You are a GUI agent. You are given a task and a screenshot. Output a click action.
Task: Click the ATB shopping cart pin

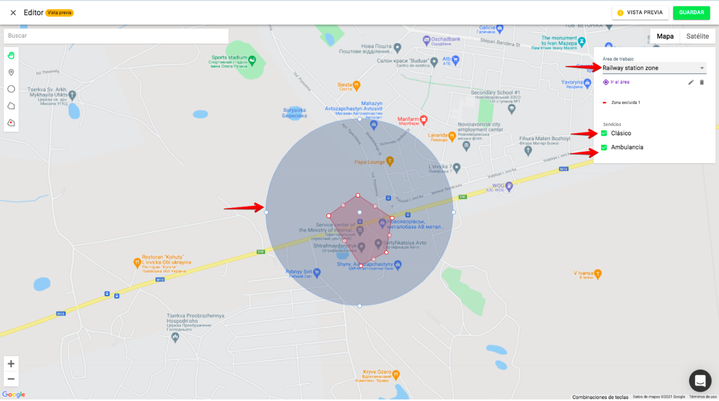tap(455, 59)
